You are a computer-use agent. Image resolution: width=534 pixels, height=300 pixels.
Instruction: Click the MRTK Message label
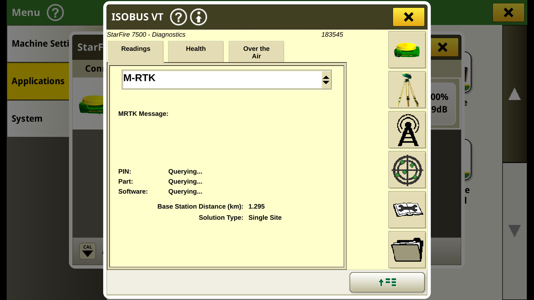pyautogui.click(x=143, y=114)
